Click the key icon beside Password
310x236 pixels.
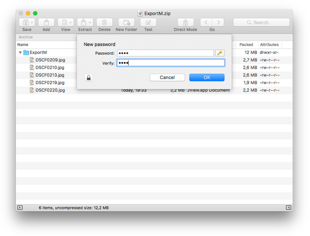click(x=219, y=53)
